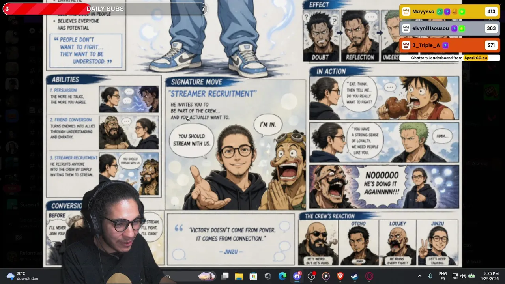Open Brave browser from the taskbar
This screenshot has width=505, height=284.
(340, 276)
